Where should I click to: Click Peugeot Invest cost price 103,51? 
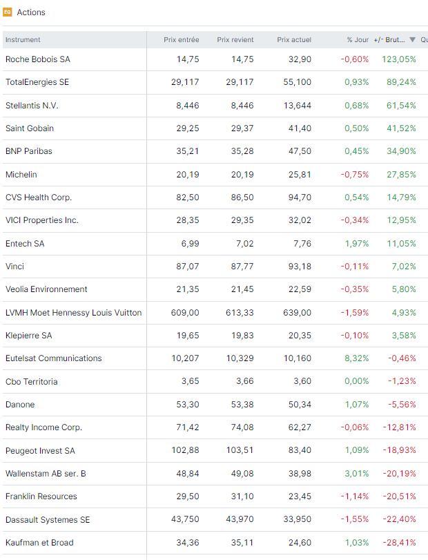click(240, 451)
